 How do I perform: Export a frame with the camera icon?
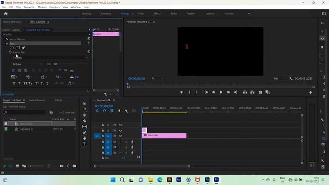pyautogui.click(x=260, y=92)
